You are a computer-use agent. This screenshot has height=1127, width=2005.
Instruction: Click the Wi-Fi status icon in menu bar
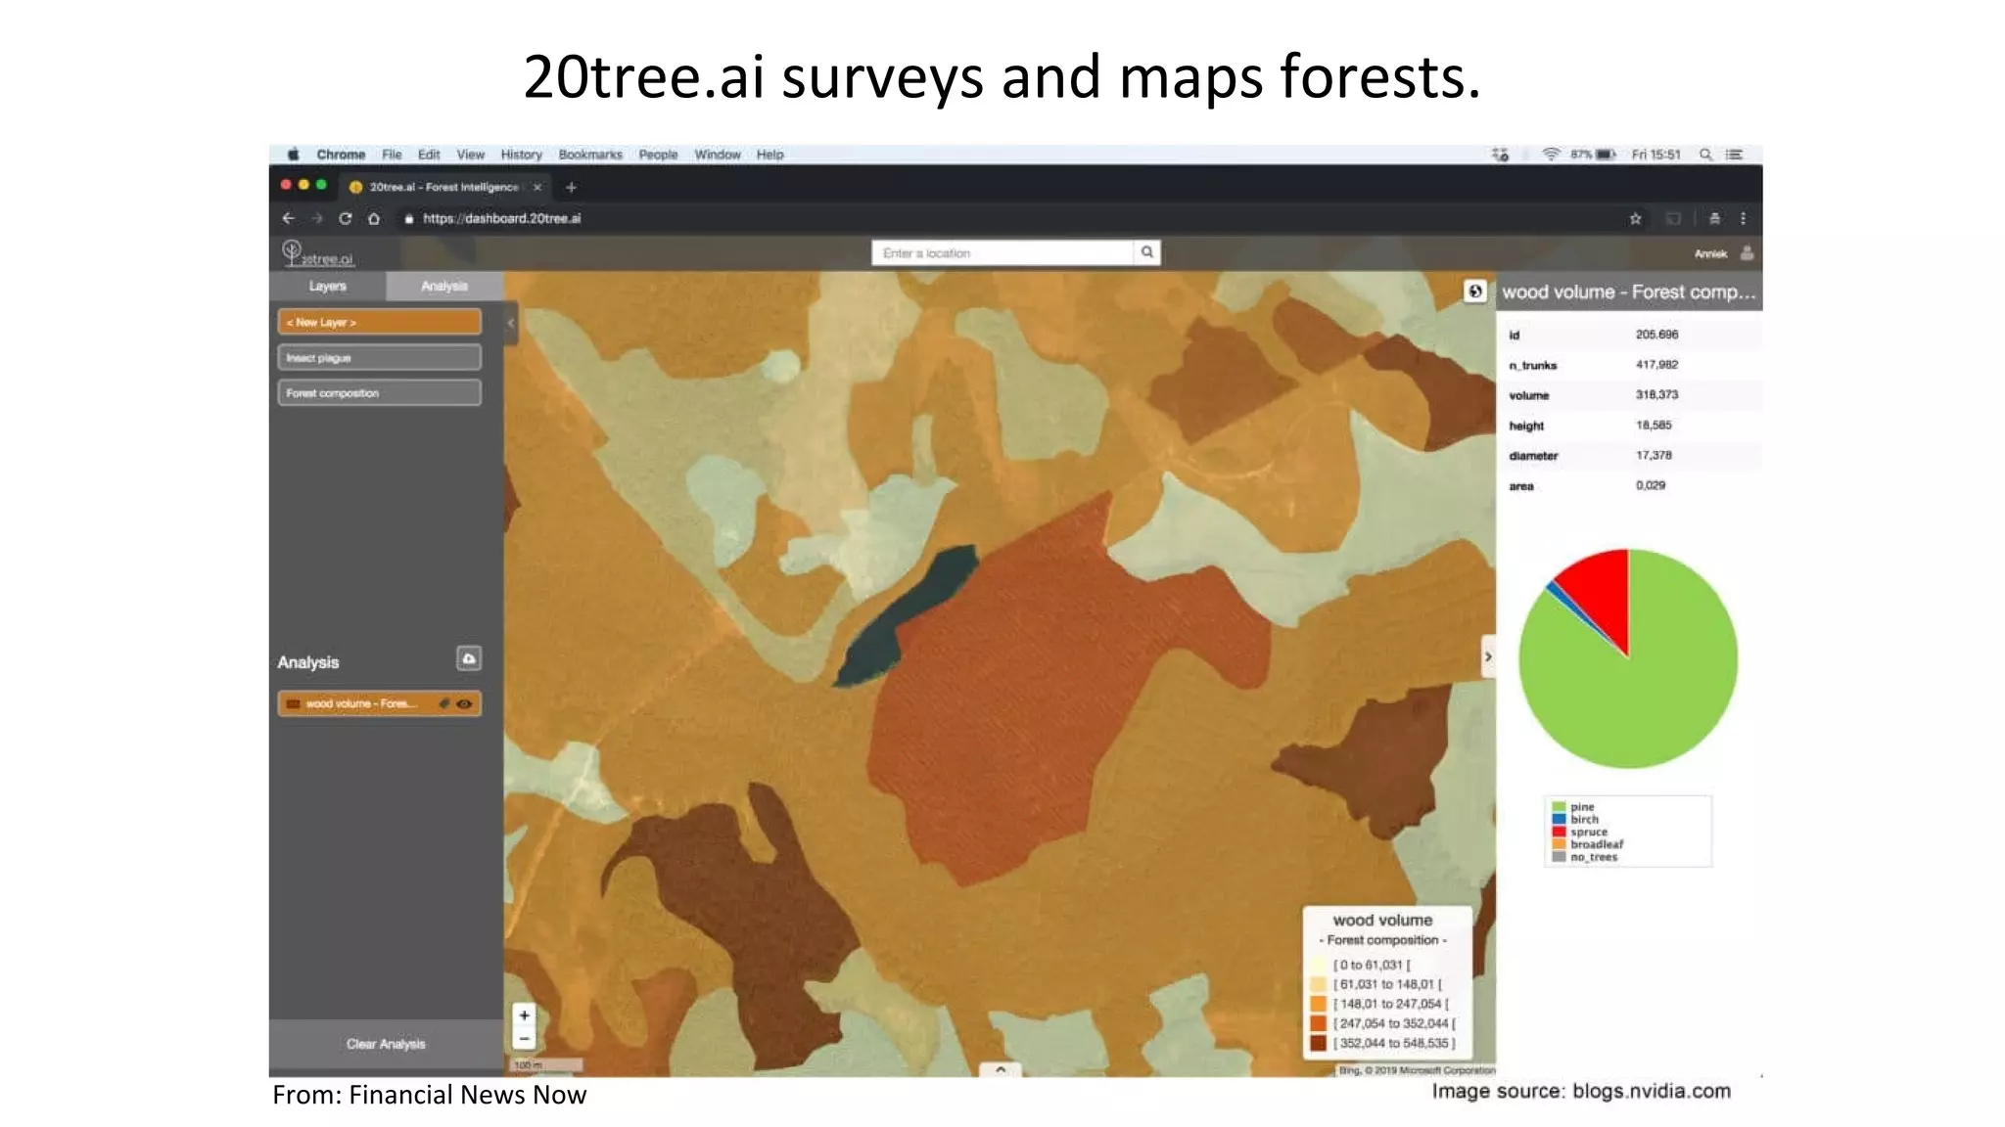[1551, 155]
